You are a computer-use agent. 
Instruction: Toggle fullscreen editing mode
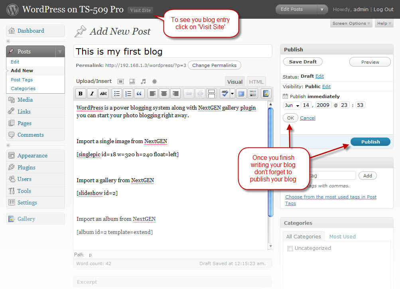click(241, 94)
